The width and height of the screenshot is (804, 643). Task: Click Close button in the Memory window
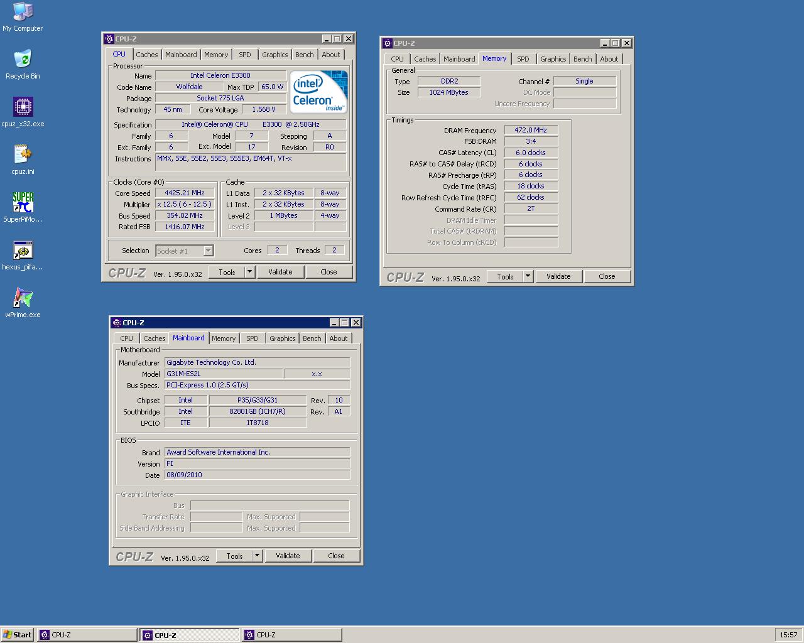(x=607, y=276)
